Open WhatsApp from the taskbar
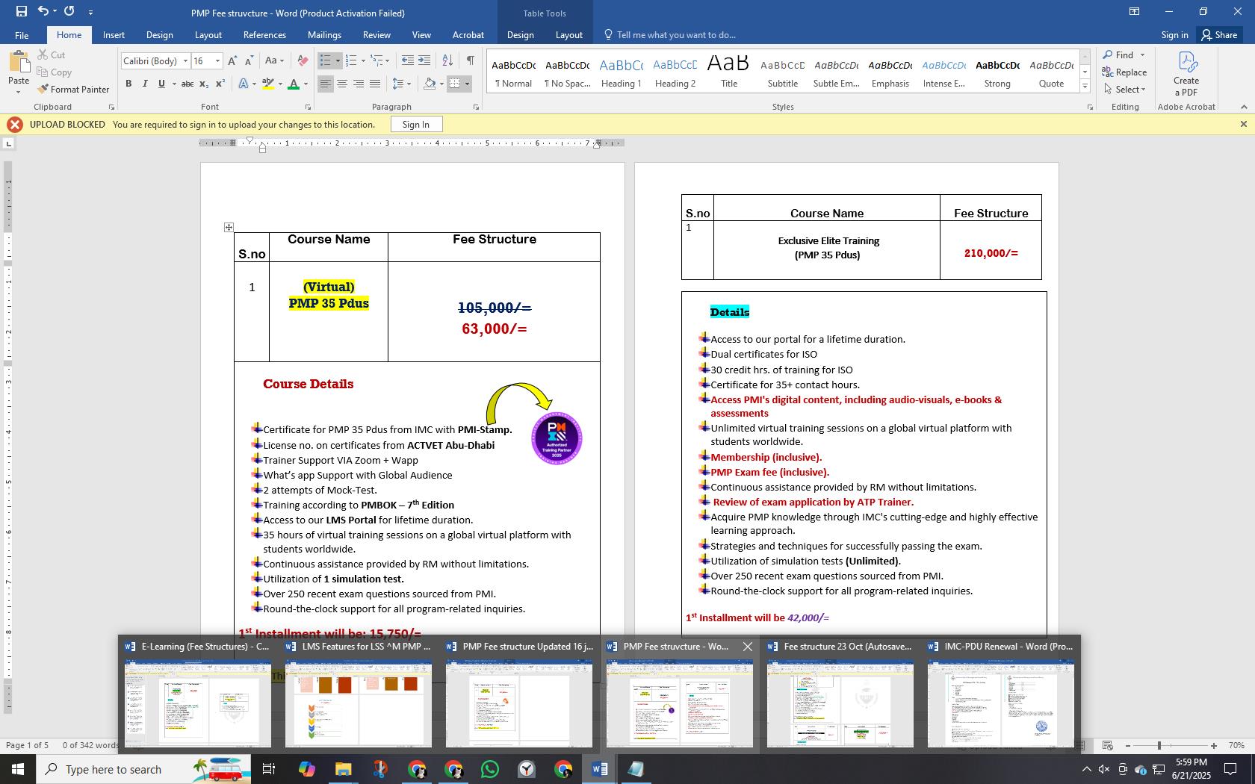The image size is (1255, 784). [x=490, y=769]
